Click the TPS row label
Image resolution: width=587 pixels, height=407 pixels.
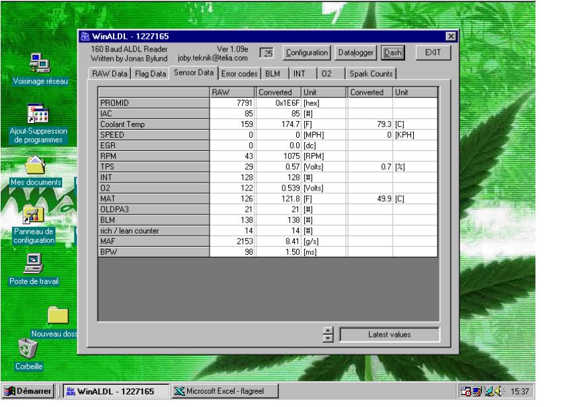(x=153, y=167)
